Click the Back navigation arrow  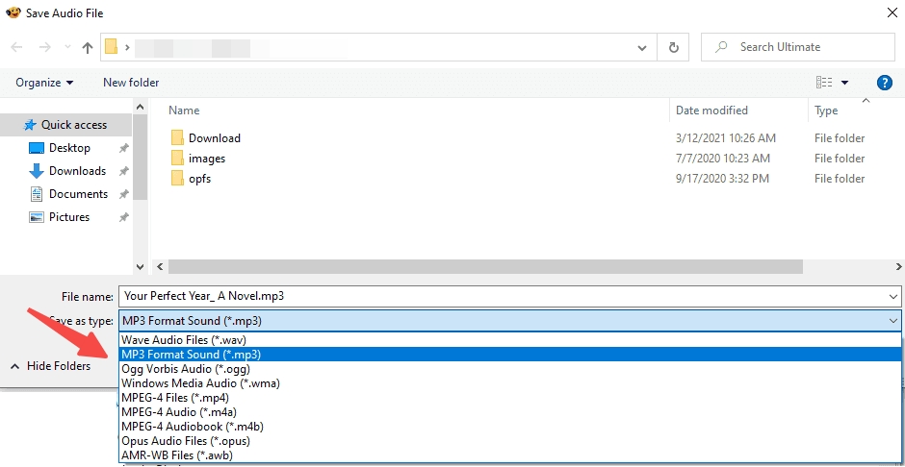pyautogui.click(x=17, y=47)
